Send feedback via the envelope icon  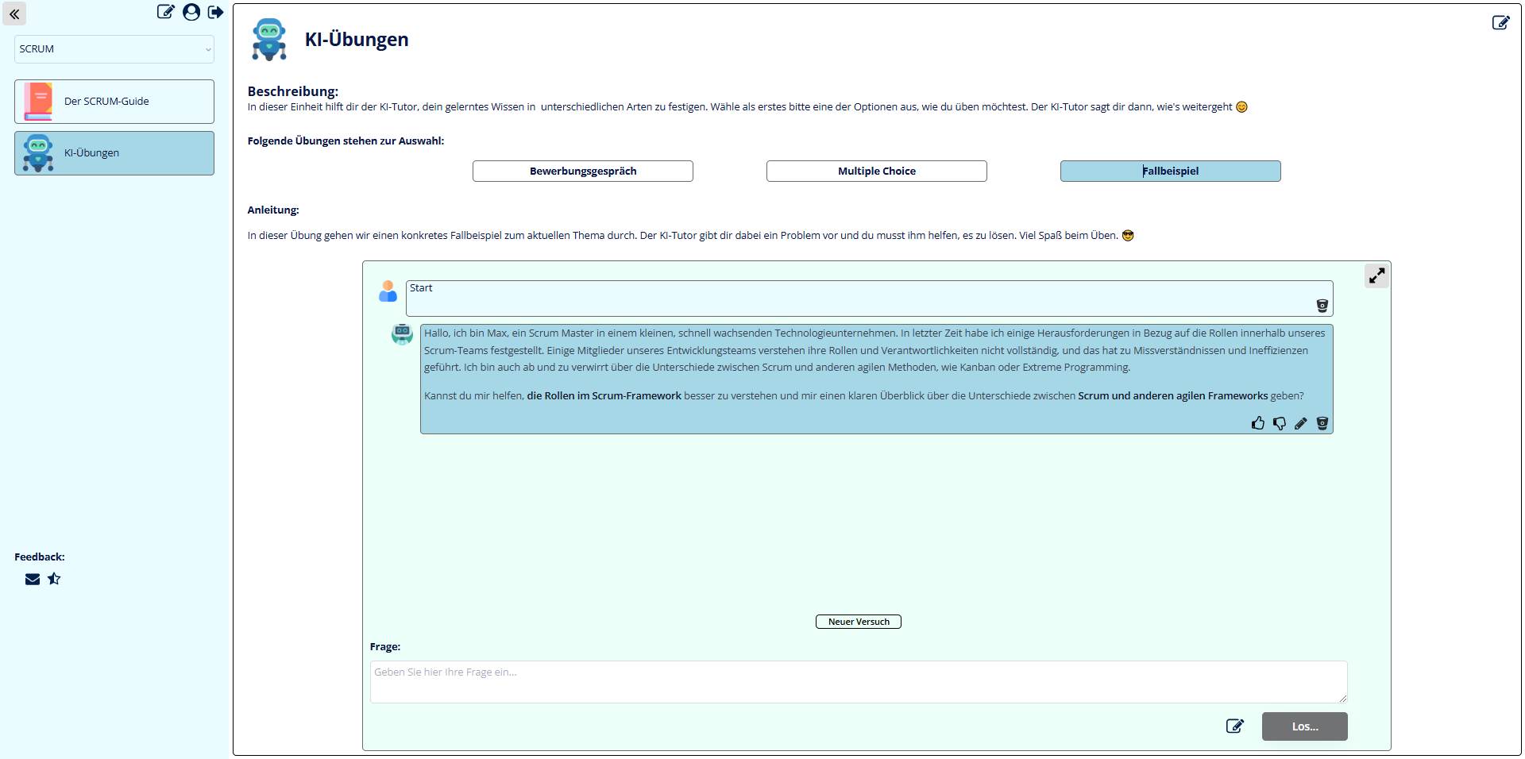33,579
